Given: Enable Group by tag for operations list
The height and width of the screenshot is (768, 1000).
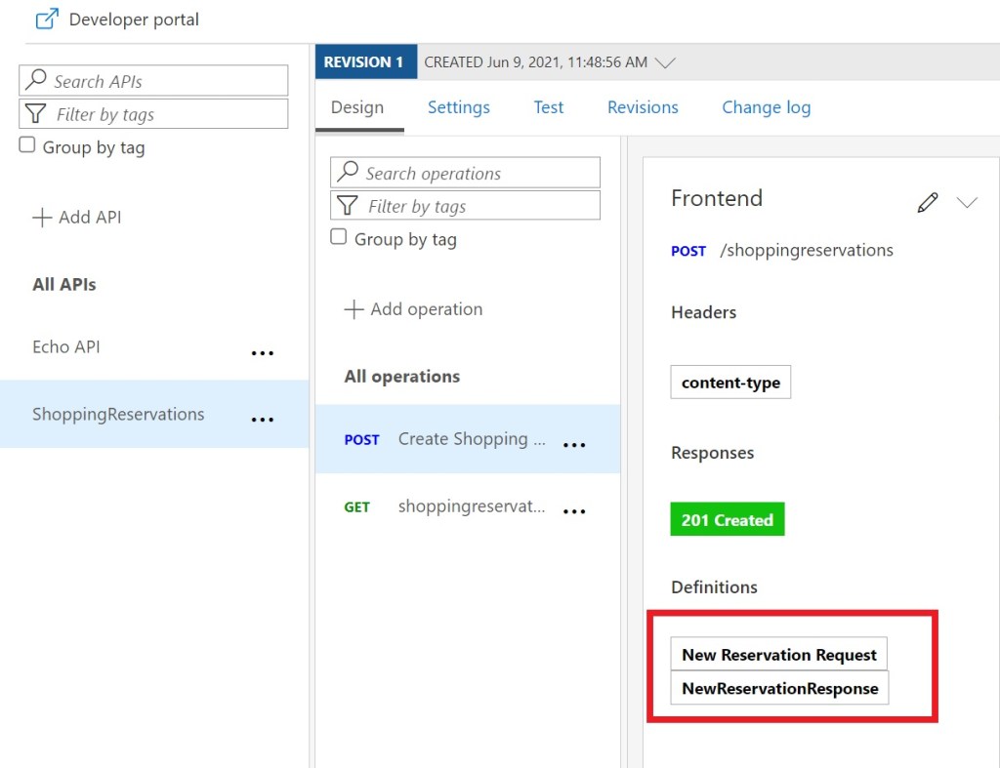Looking at the screenshot, I should [x=339, y=237].
